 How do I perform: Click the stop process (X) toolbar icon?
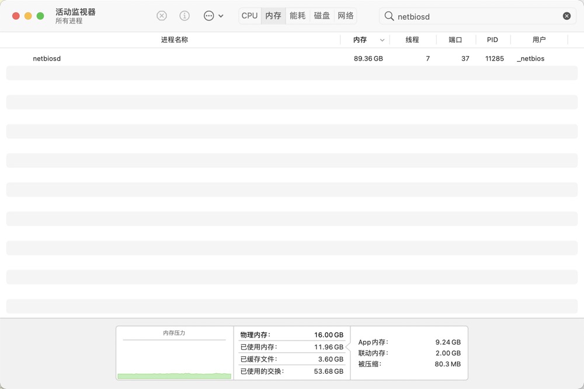pyautogui.click(x=162, y=16)
